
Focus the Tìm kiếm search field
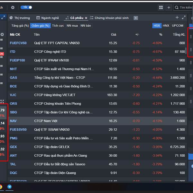183,7
